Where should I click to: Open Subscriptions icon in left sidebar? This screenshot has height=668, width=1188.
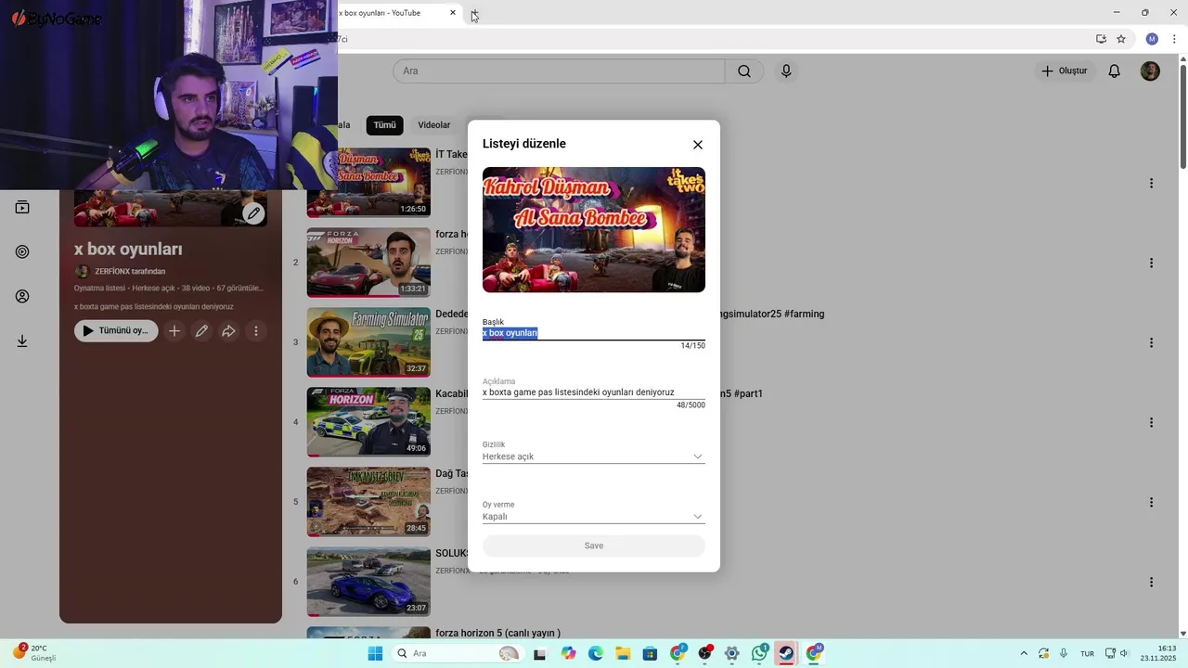22,207
